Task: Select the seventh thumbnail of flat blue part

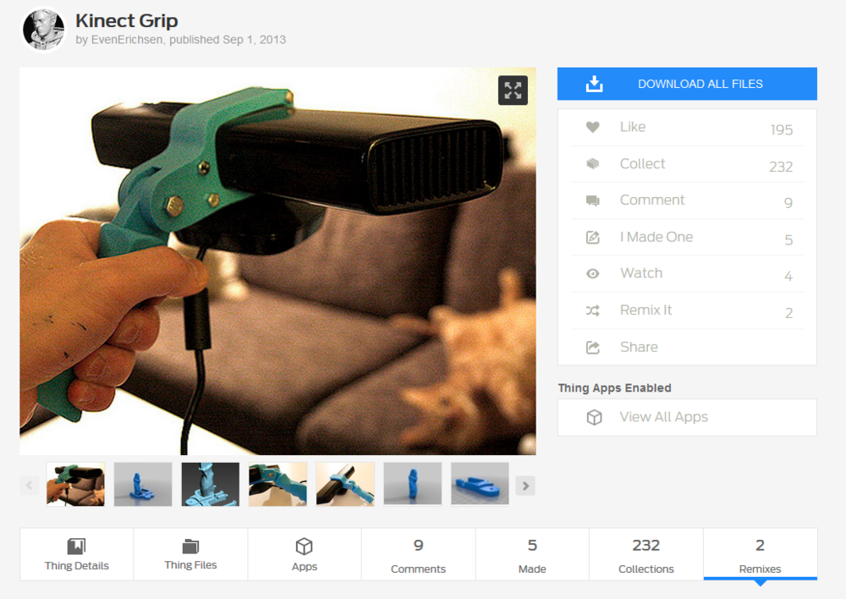Action: pos(481,484)
